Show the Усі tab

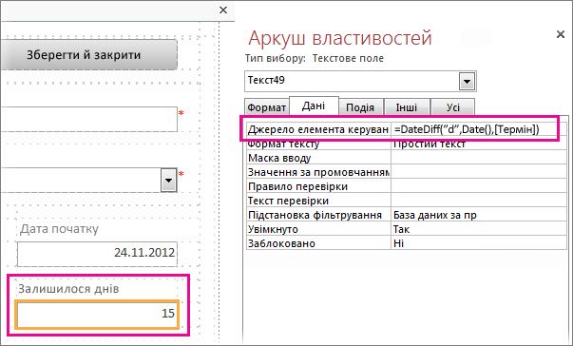tap(453, 107)
